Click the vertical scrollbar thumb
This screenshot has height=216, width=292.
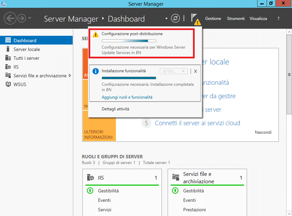pyautogui.click(x=289, y=74)
